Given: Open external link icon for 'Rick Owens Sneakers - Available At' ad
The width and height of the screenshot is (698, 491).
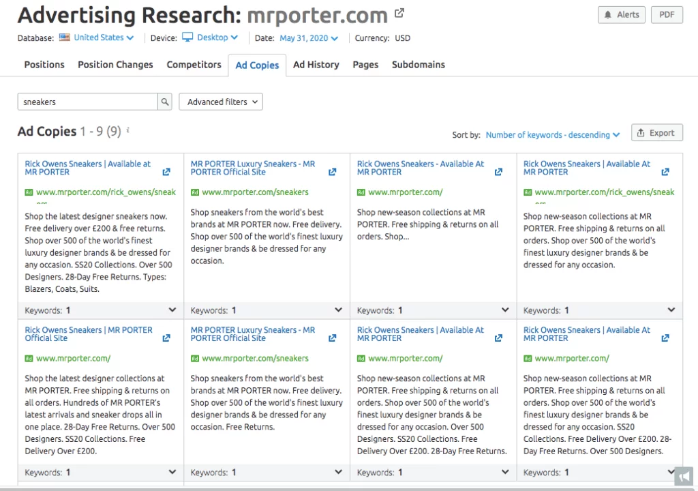Looking at the screenshot, I should pyautogui.click(x=498, y=172).
